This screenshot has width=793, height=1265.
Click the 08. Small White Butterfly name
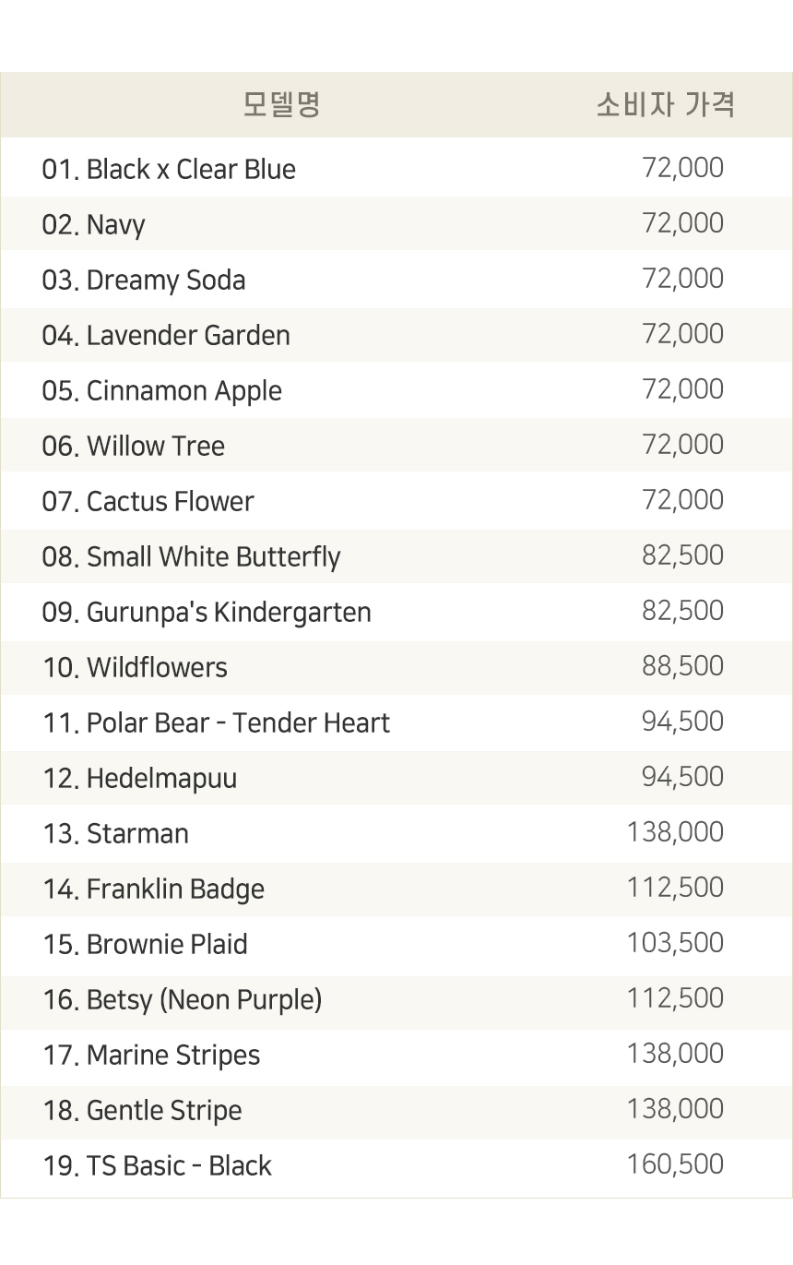pos(192,557)
